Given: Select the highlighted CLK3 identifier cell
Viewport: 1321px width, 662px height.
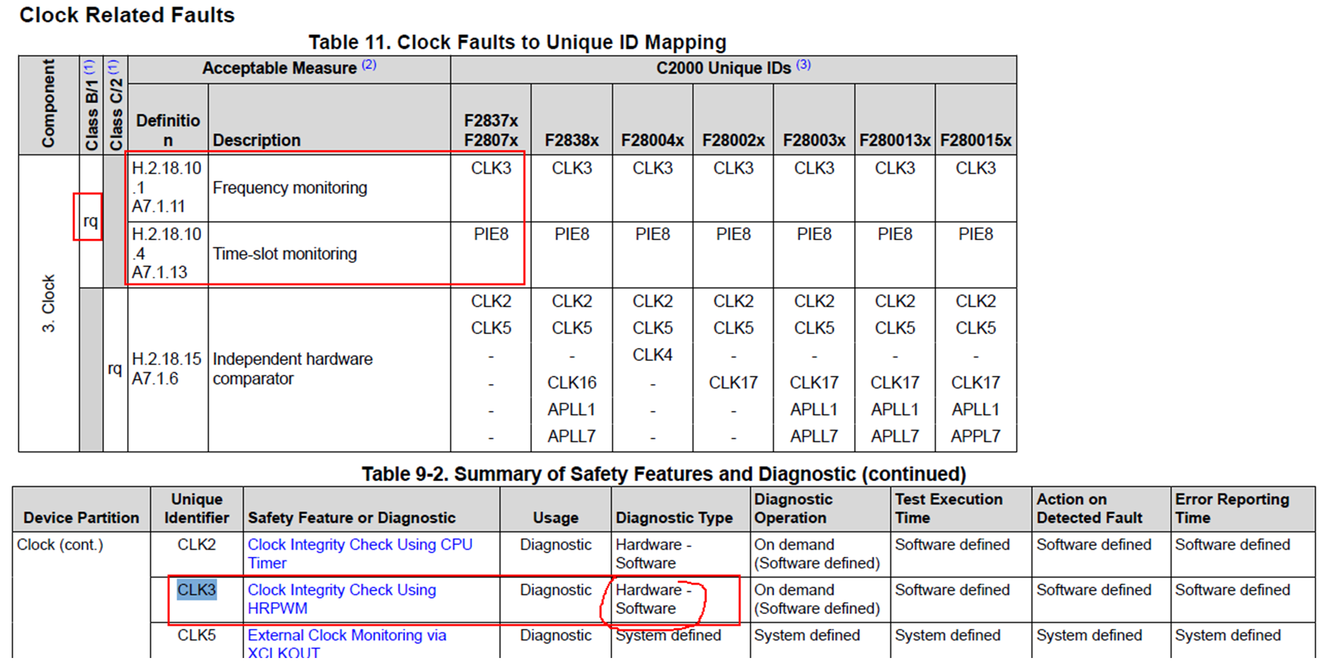Looking at the screenshot, I should pos(196,590).
